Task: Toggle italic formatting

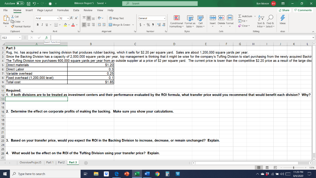Action: click(x=42, y=25)
